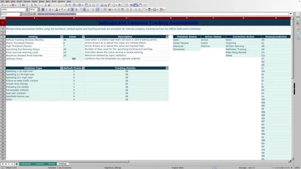Screen dimensions: 301x169
Task: Click the Settings Check OK cell
Action: point(74,59)
